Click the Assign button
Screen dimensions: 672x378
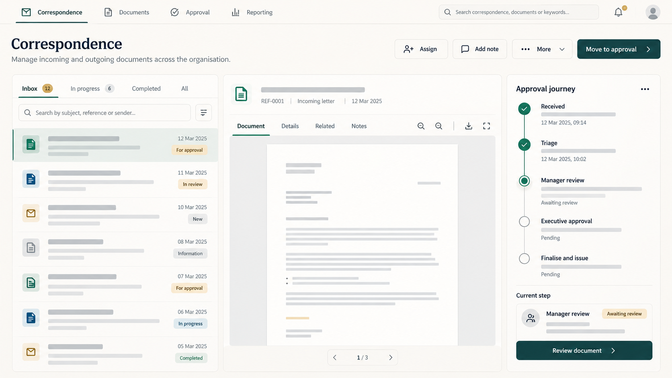421,49
